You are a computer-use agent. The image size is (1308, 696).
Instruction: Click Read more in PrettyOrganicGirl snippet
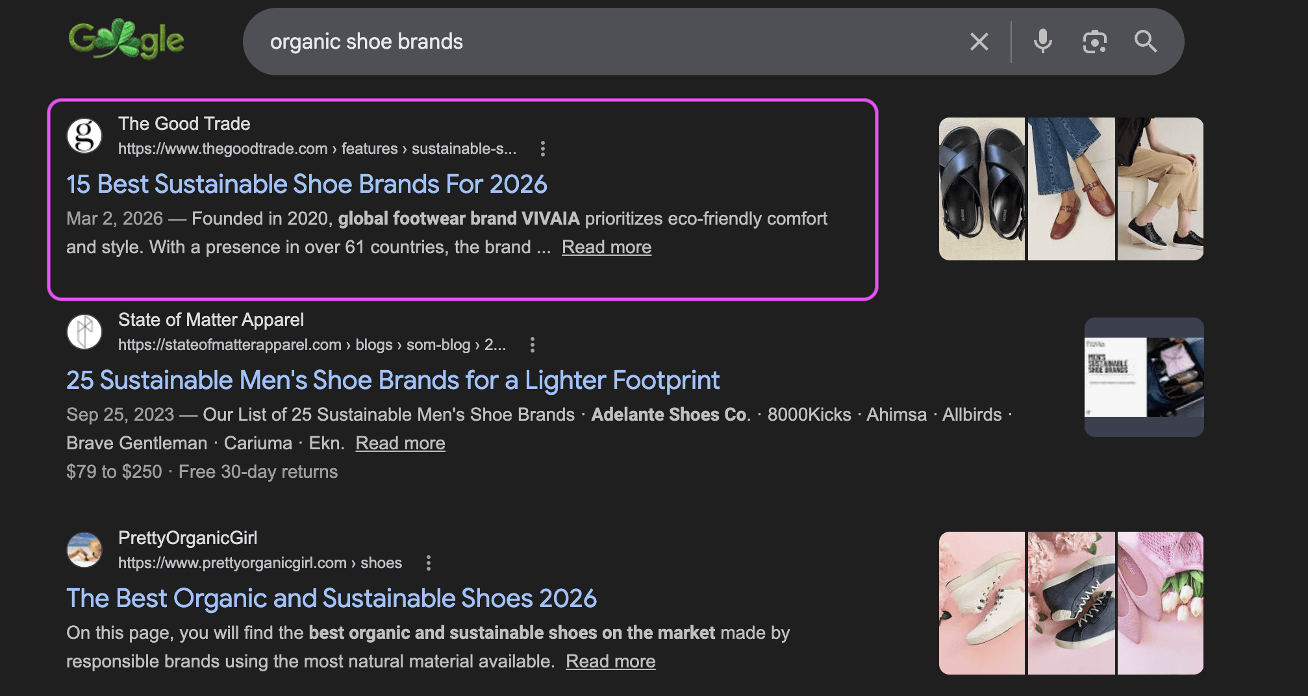tap(610, 662)
